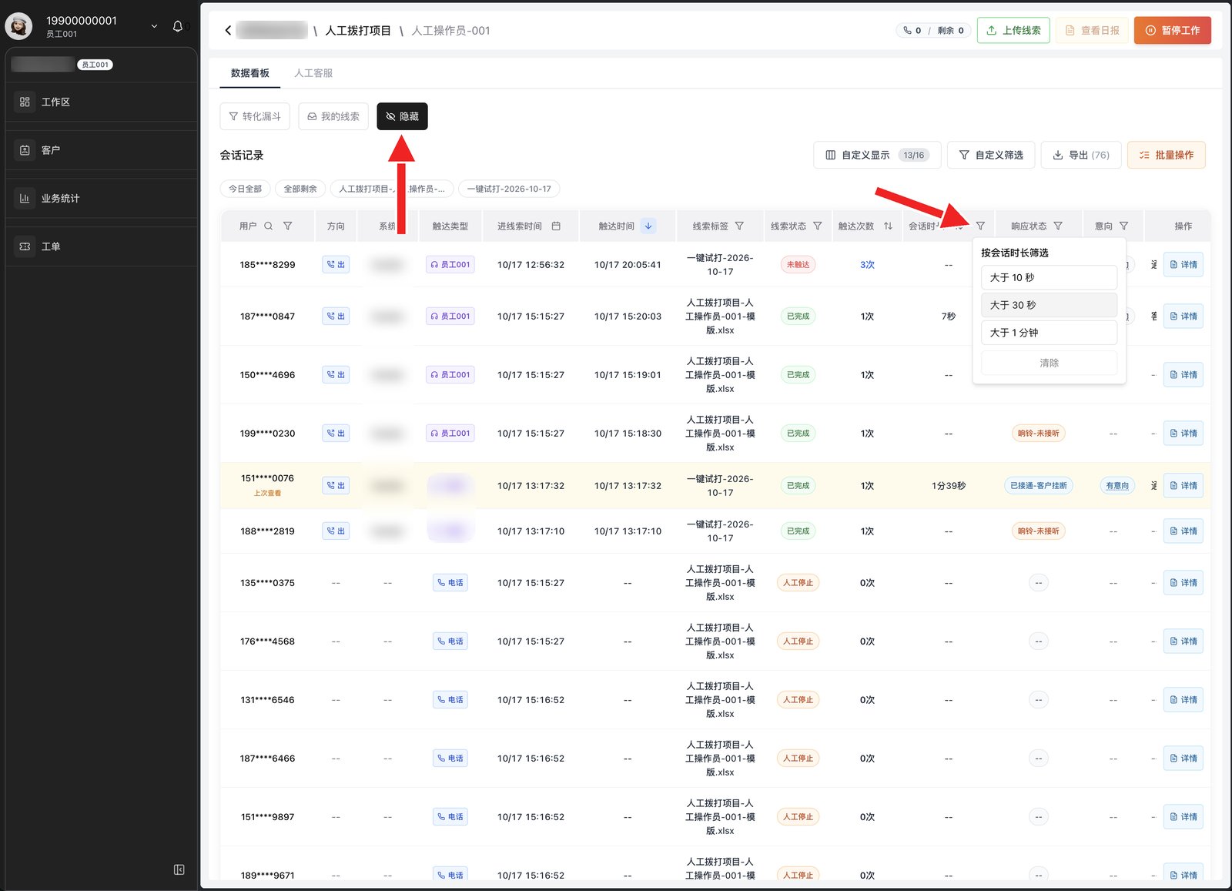
Task: Sort 触达次数 with the arrows icon
Action: click(888, 226)
